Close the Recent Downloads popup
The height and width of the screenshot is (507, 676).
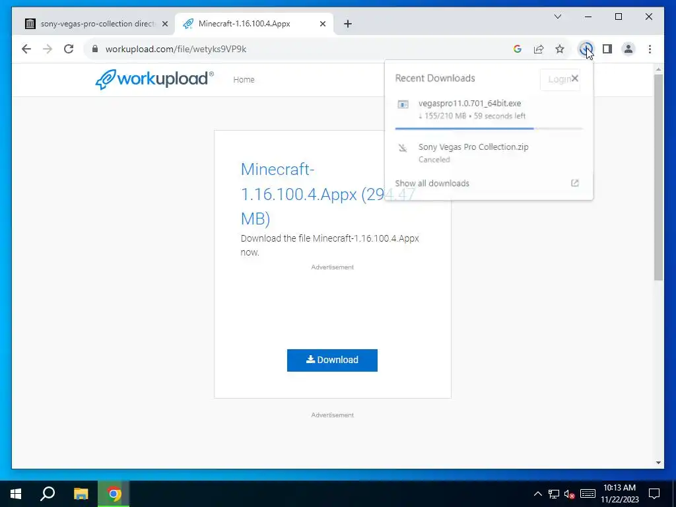click(575, 78)
